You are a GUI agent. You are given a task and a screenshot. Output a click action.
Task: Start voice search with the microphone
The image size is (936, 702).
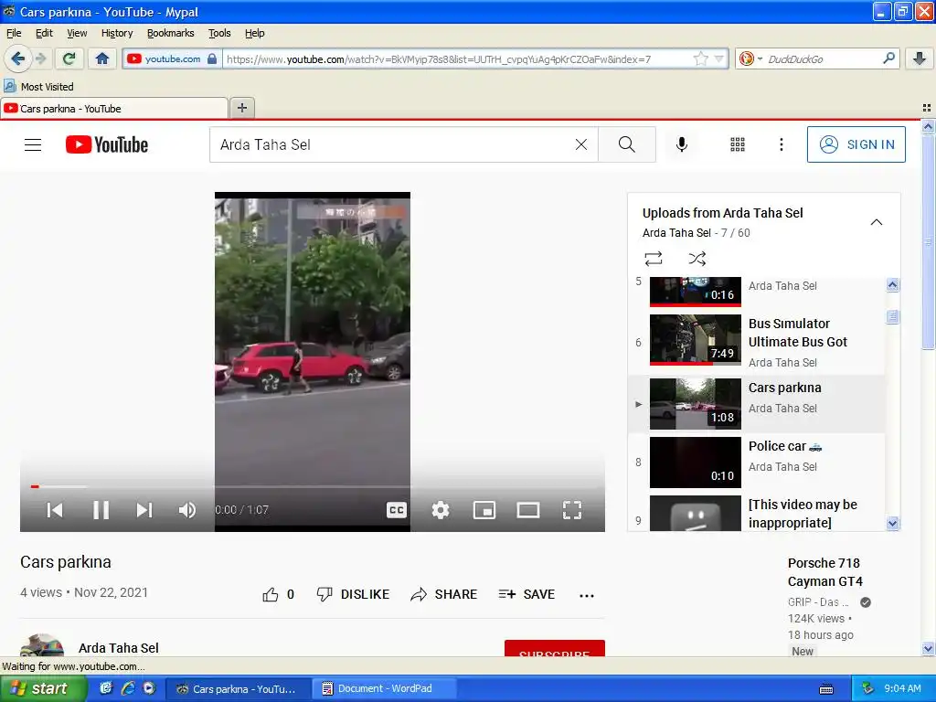[682, 144]
